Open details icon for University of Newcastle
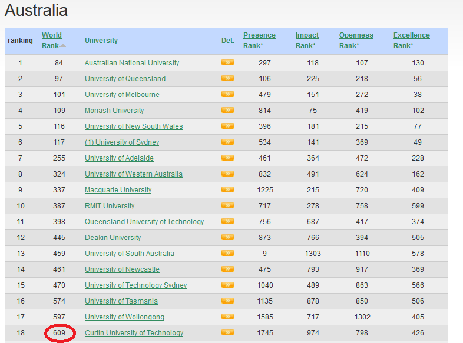Screen dimensions: 463x343 point(227,269)
